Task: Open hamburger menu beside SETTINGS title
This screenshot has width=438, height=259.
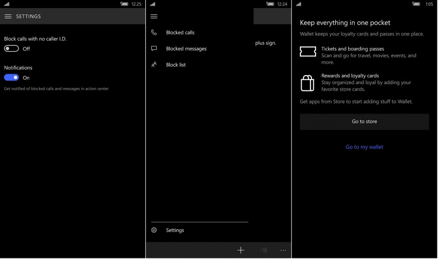Action: click(x=8, y=17)
